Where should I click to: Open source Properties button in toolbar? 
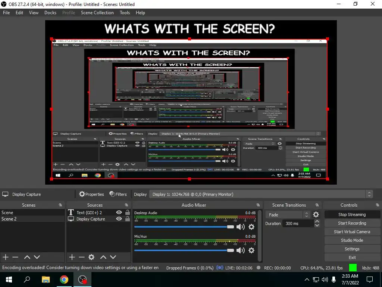pos(92,194)
